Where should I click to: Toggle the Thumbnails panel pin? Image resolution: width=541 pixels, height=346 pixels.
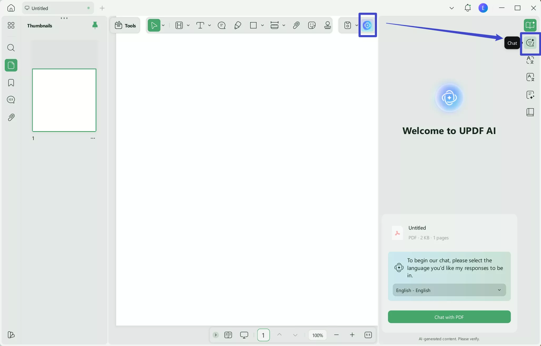[x=95, y=25]
